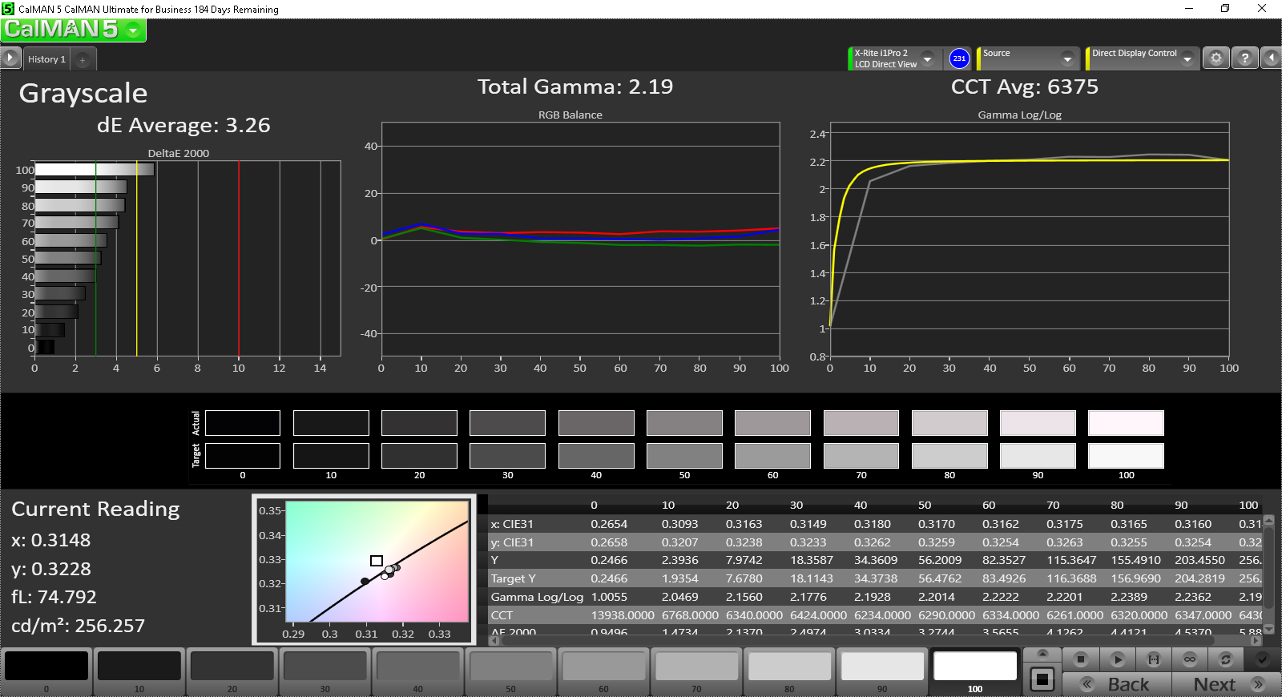Click the refresh arrows icon
The height and width of the screenshot is (697, 1282).
(1226, 659)
